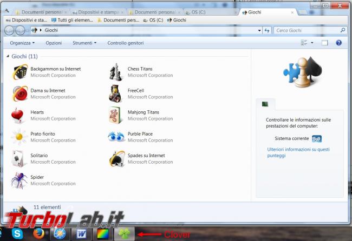The width and height of the screenshot is (352, 241).
Task: Change view using the view icon
Action: click(x=304, y=43)
